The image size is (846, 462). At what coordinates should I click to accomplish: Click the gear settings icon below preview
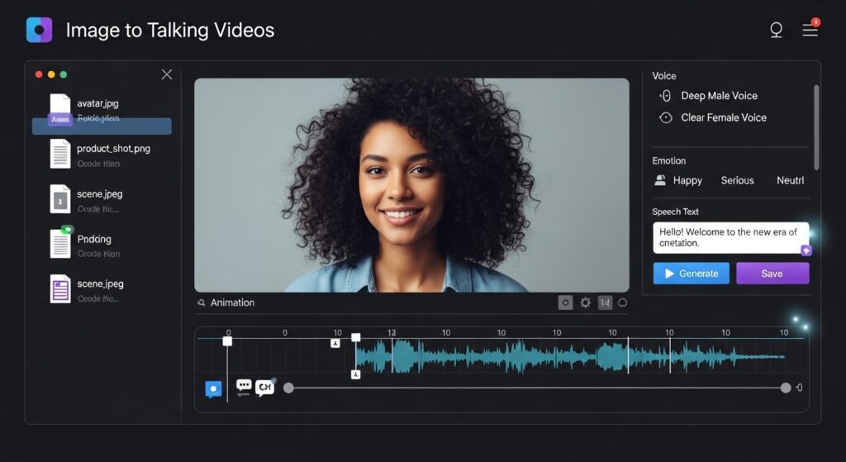pos(585,302)
